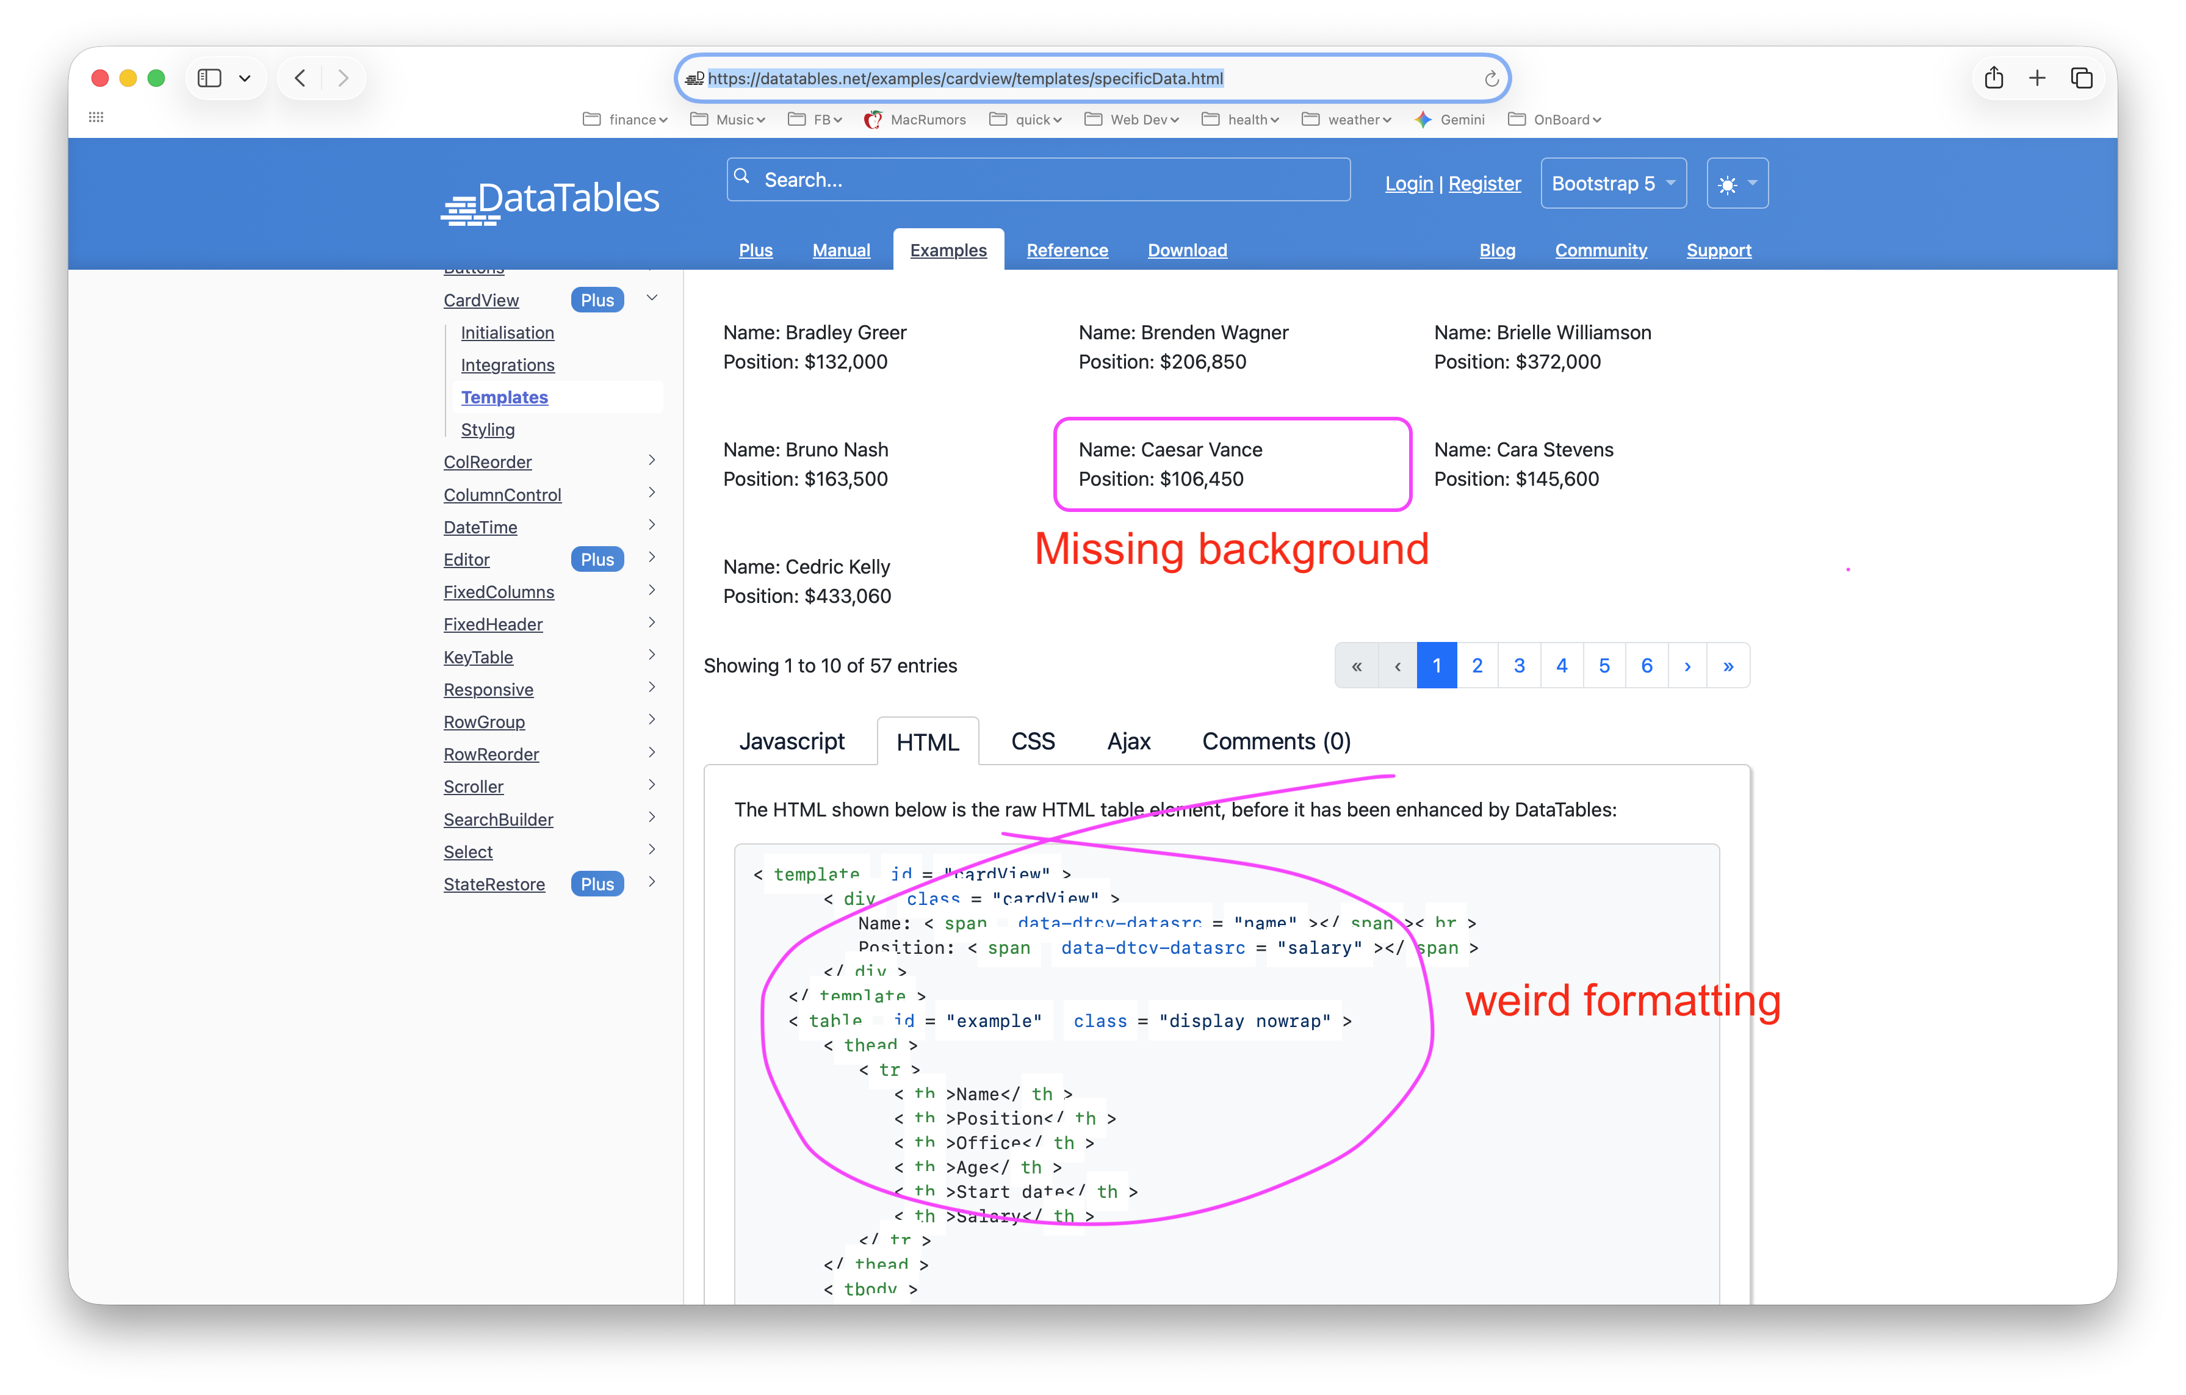Expand the ColReorder sidebar section
Image resolution: width=2186 pixels, height=1395 pixels.
652,460
